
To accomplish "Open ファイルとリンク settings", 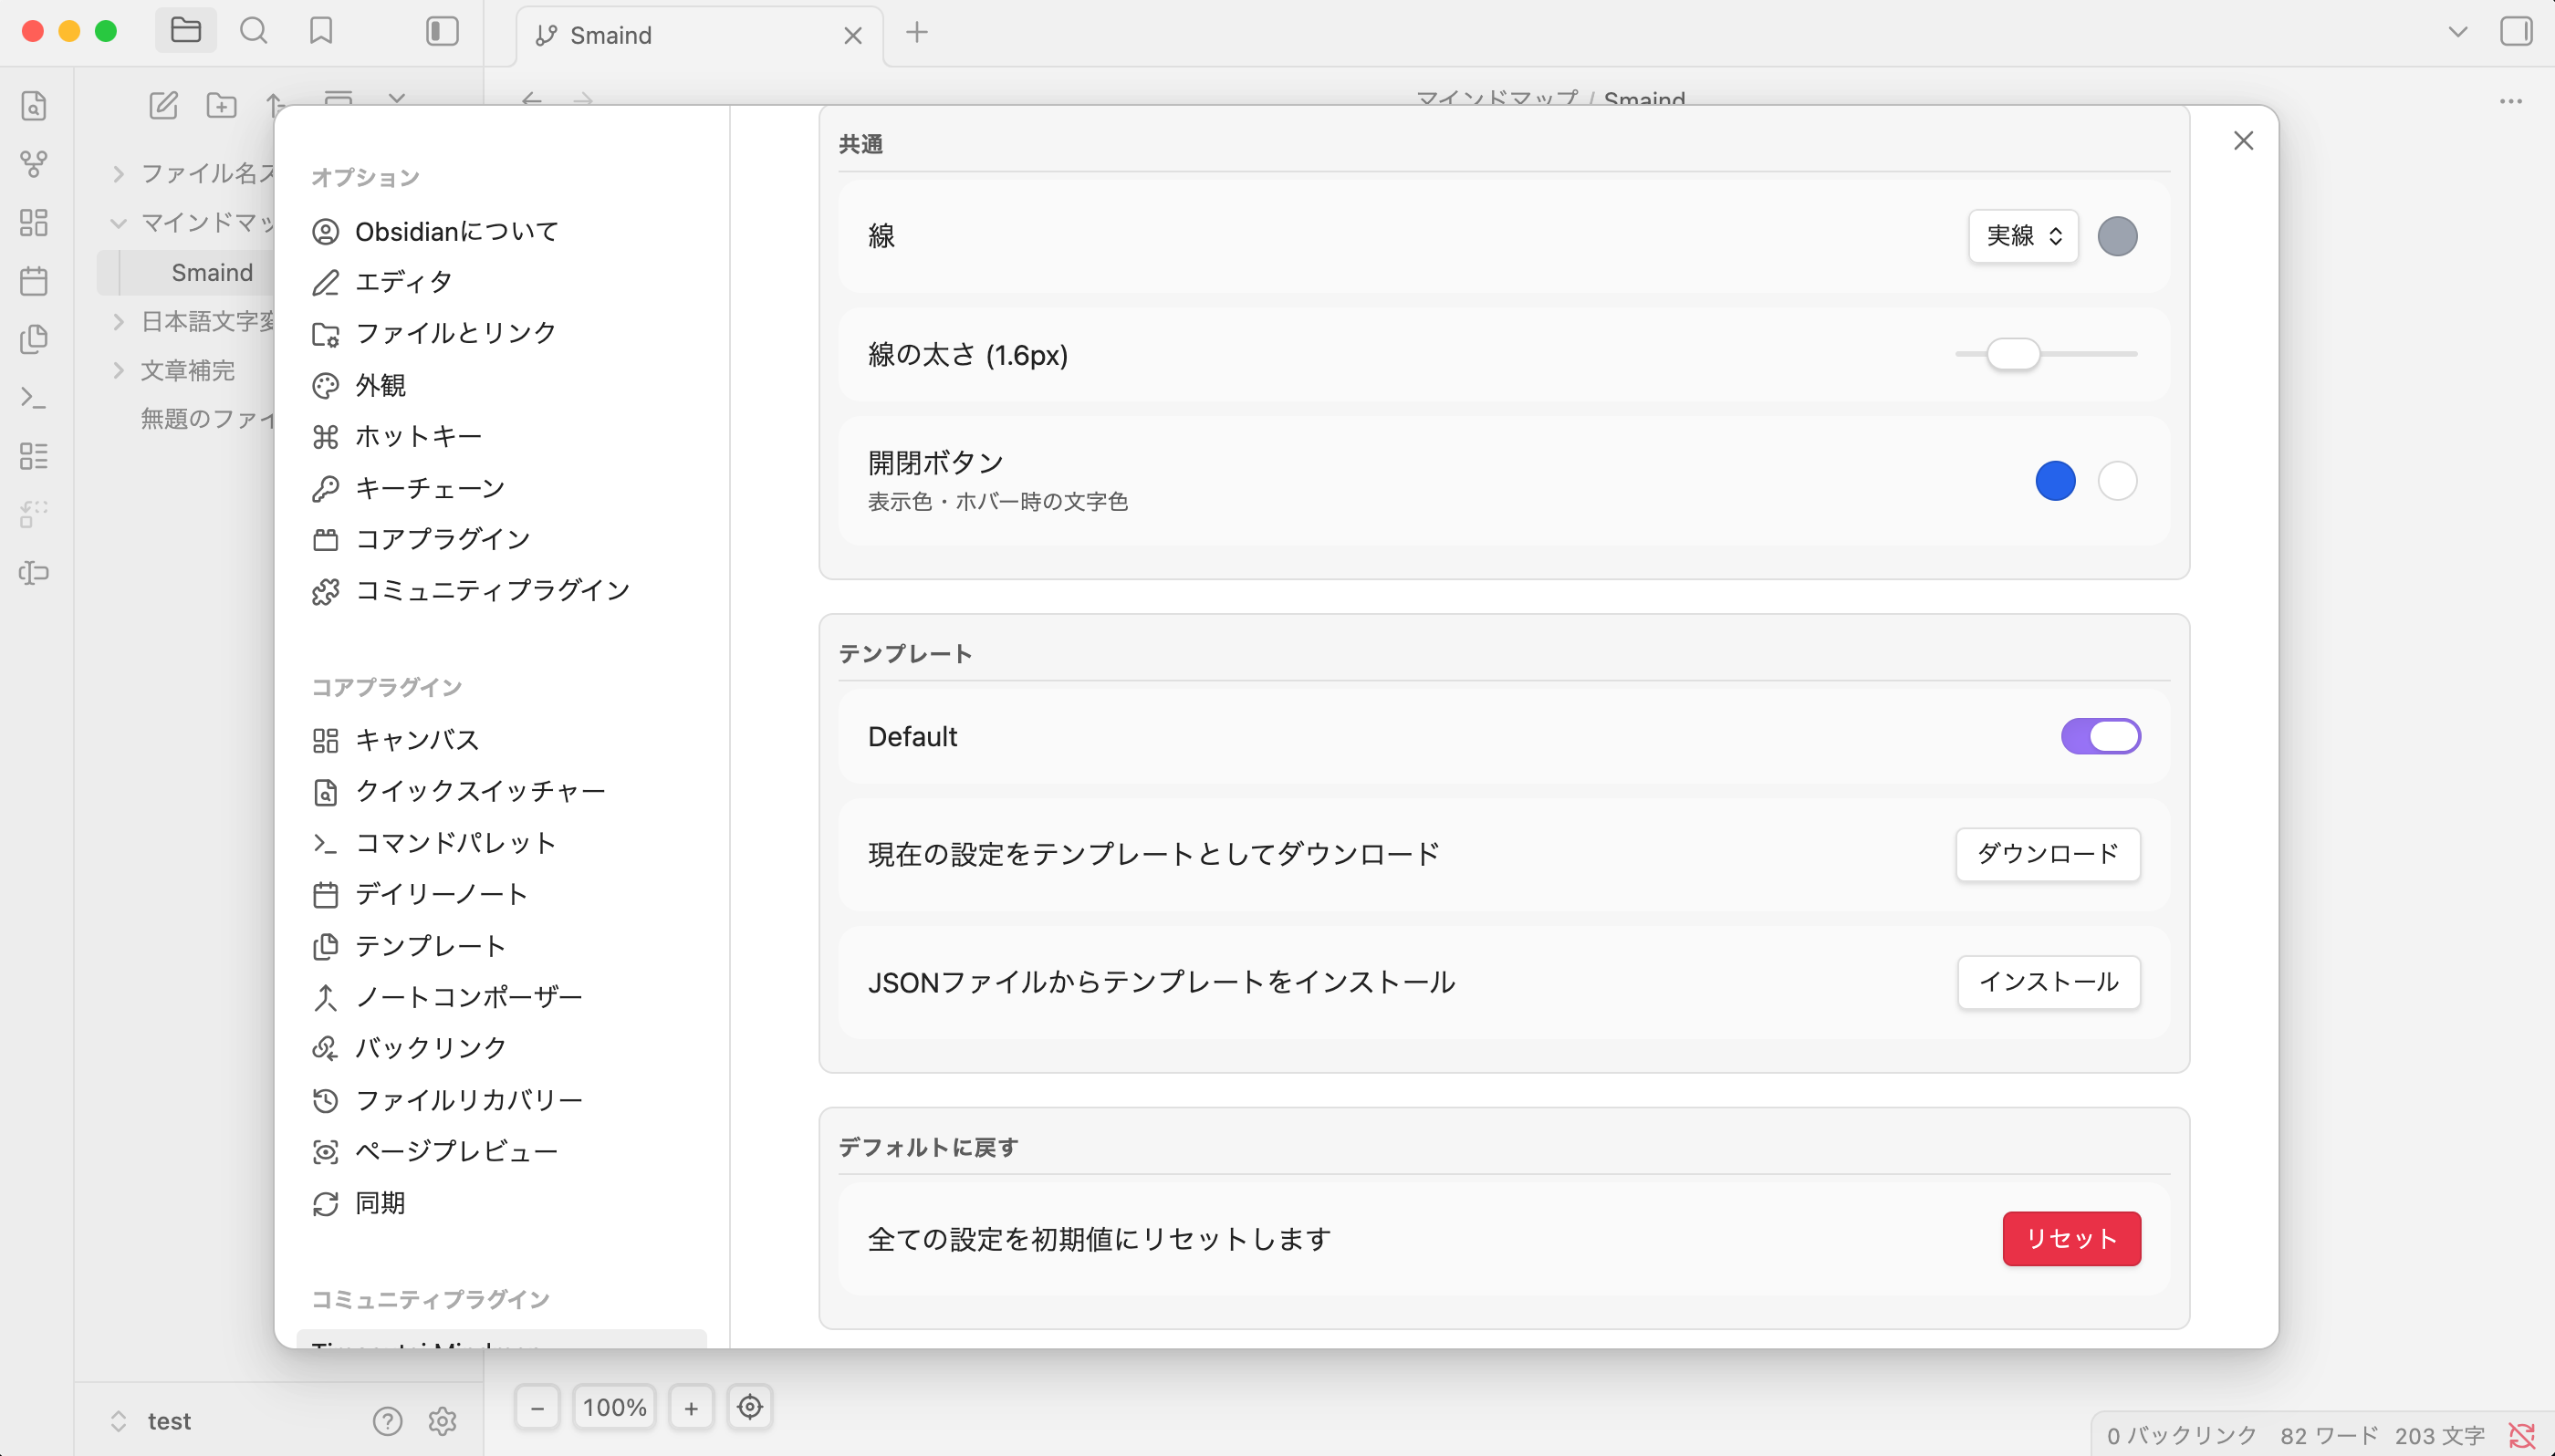I will click(x=500, y=334).
